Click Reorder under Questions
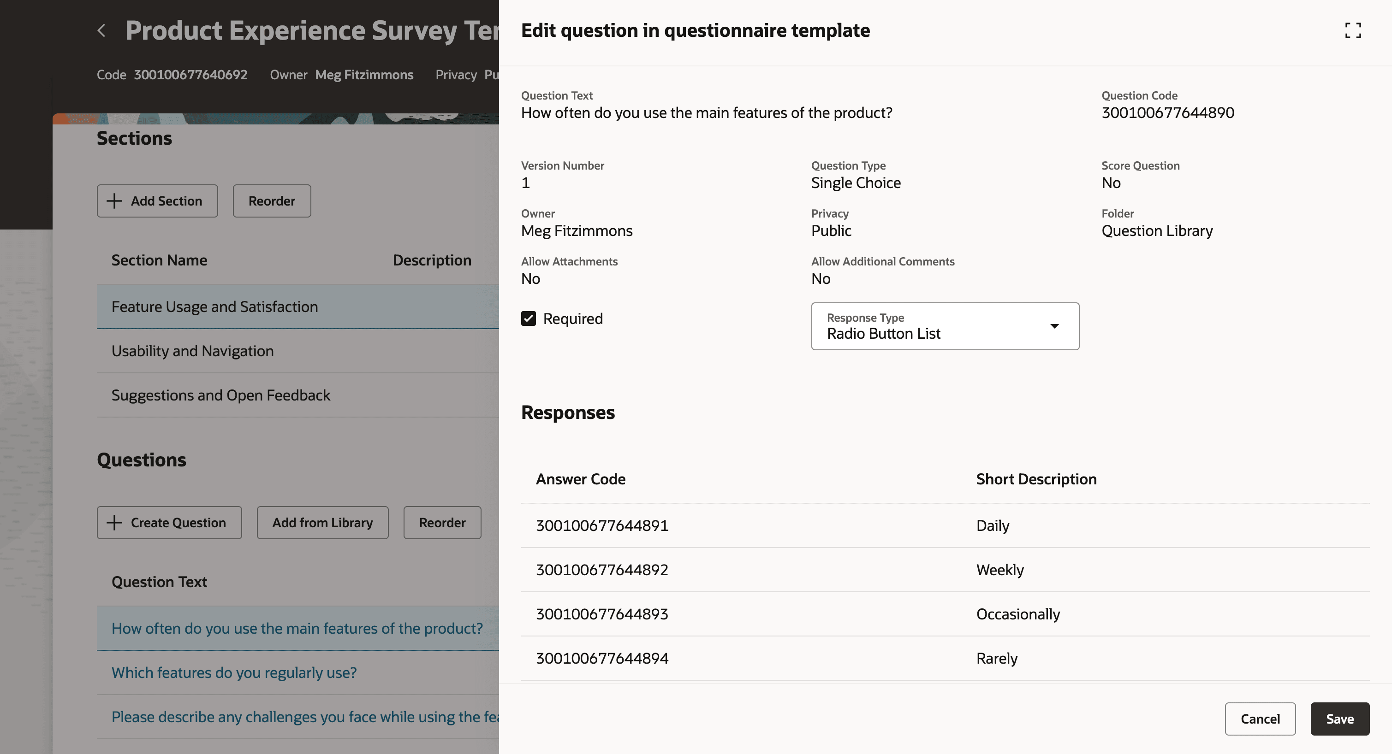The image size is (1392, 754). [442, 522]
